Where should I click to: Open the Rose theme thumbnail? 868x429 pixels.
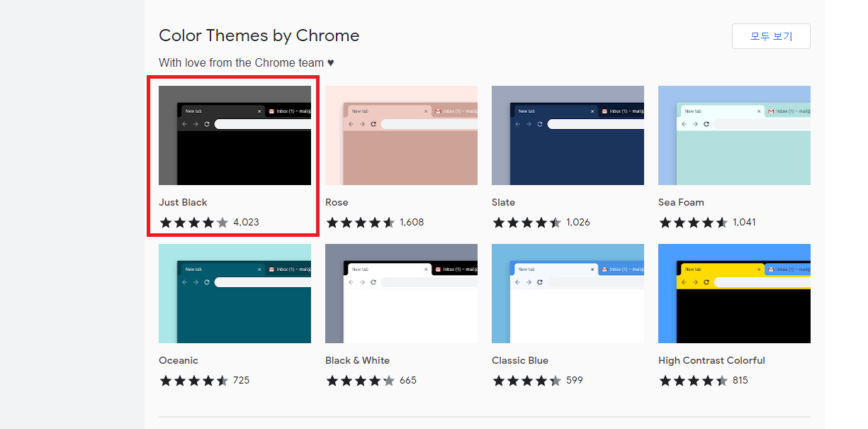click(401, 135)
